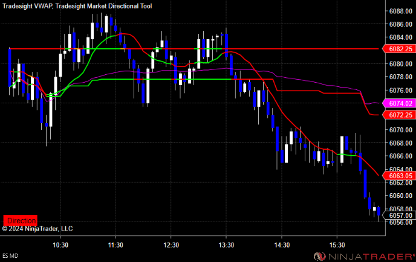Click the 2024 NinjaTrader, LLC copyright text
Viewport: 416px width, 262px height.
coord(37,229)
